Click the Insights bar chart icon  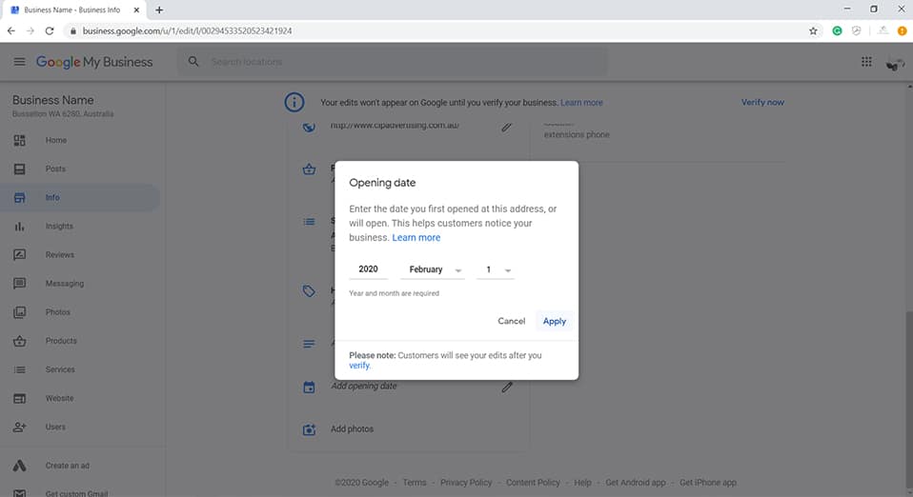(19, 227)
